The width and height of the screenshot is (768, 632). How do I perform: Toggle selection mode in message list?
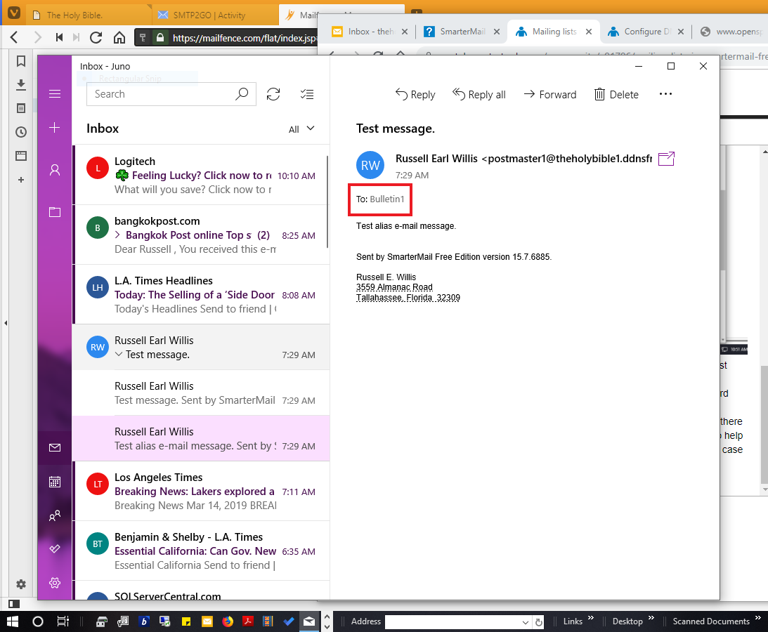pos(307,94)
